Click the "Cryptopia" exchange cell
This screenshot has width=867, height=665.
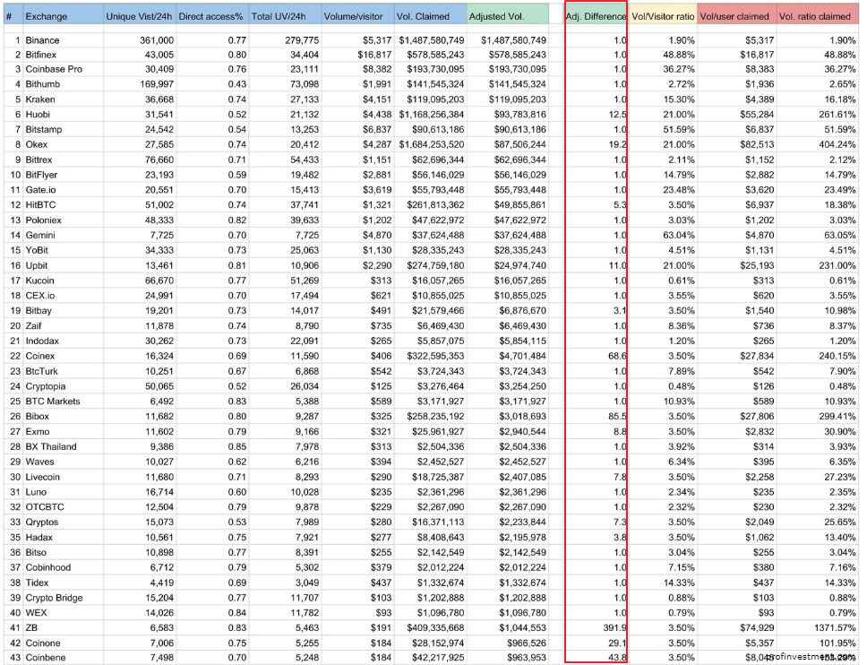tap(46, 386)
